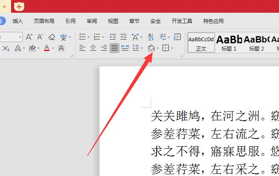Clear formatting with the eraser icon
279x176 pixels.
tap(52, 37)
